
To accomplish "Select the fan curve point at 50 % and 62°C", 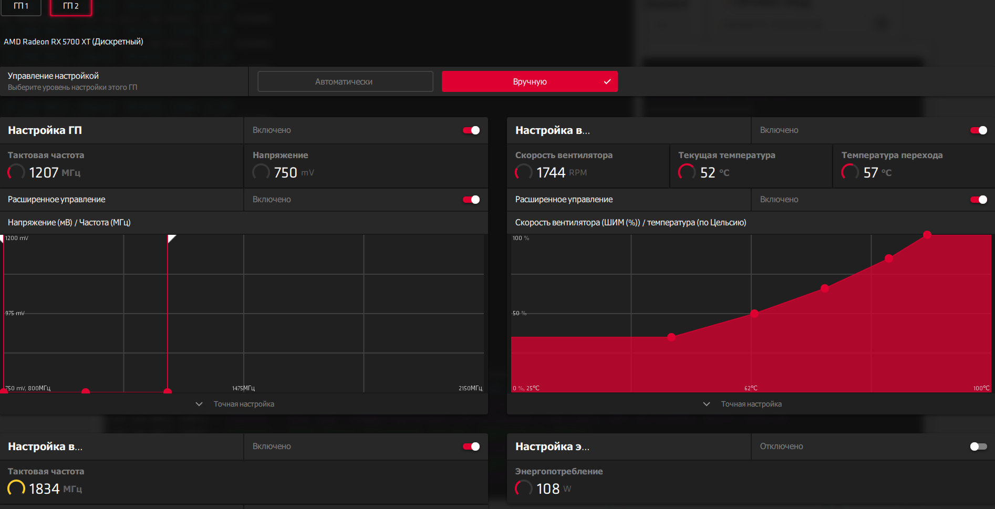I will 754,314.
